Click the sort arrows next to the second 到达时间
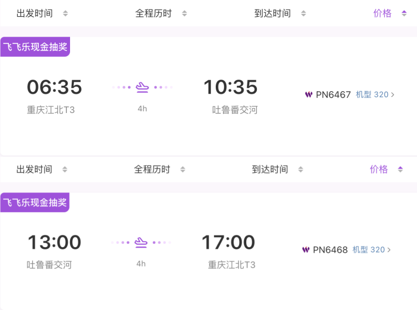 pos(301,169)
